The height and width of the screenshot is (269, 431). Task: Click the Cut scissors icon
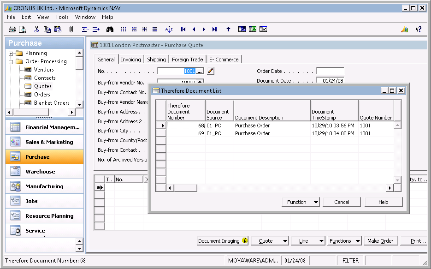pos(36,29)
